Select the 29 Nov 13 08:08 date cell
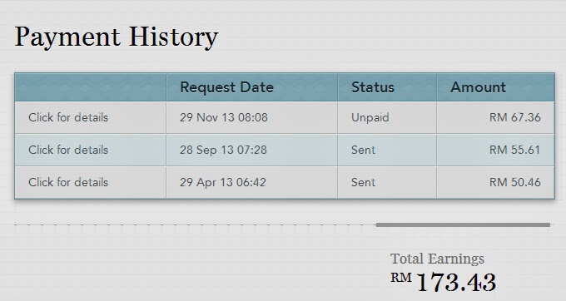 (224, 117)
